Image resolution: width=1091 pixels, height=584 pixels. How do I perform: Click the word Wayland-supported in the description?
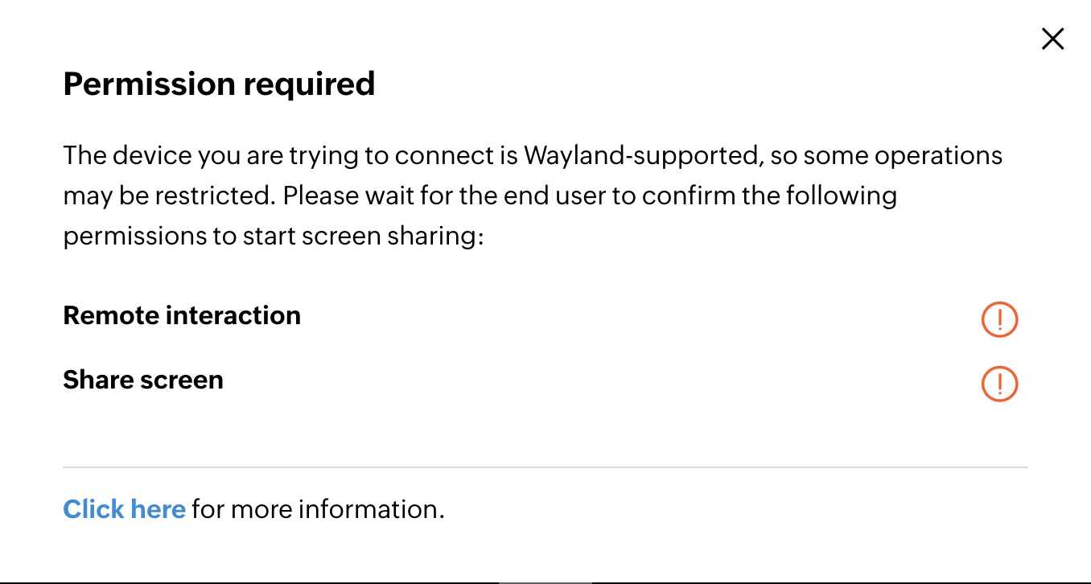pyautogui.click(x=643, y=155)
